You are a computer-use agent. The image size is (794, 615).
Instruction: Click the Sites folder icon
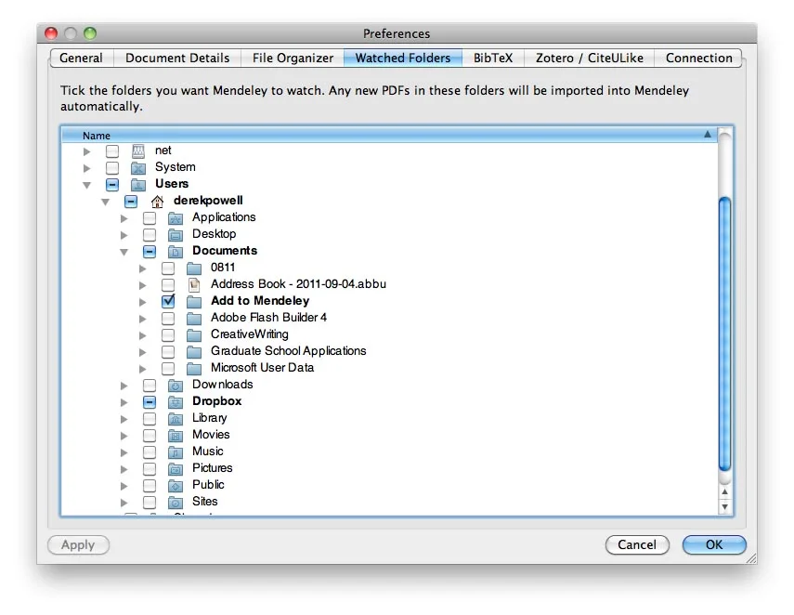click(x=176, y=502)
